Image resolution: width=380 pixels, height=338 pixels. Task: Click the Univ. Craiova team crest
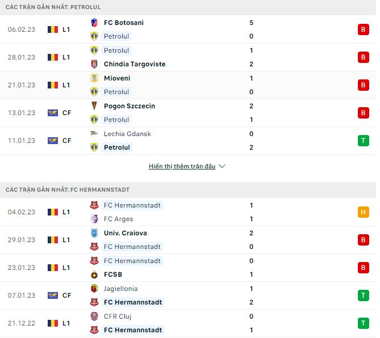click(x=94, y=233)
